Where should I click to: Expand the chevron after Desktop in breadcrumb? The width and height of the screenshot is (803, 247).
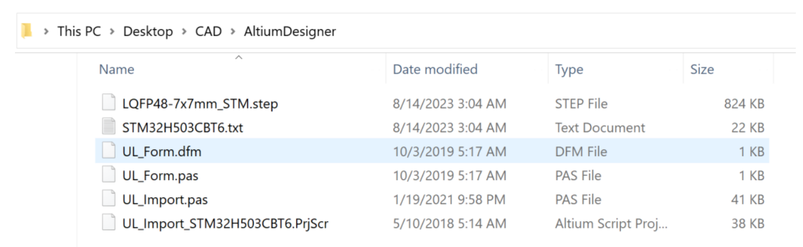[x=184, y=31]
